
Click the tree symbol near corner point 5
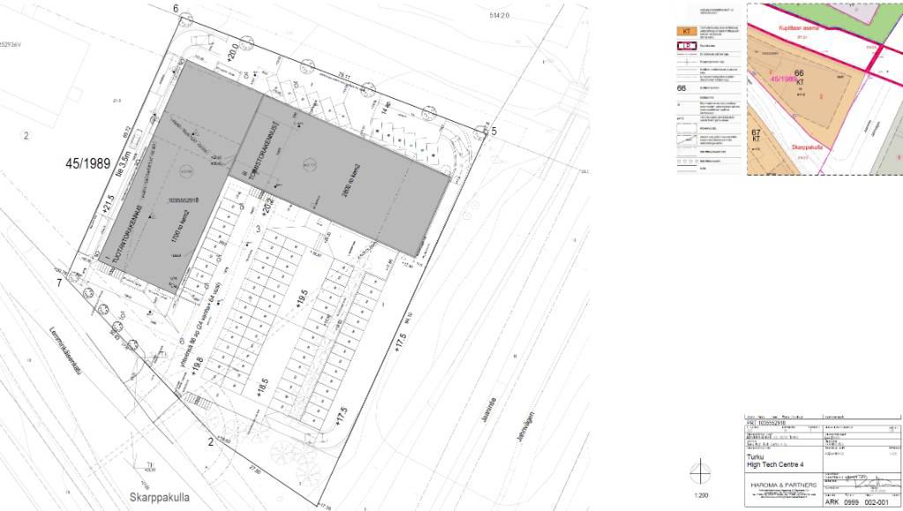point(481,132)
